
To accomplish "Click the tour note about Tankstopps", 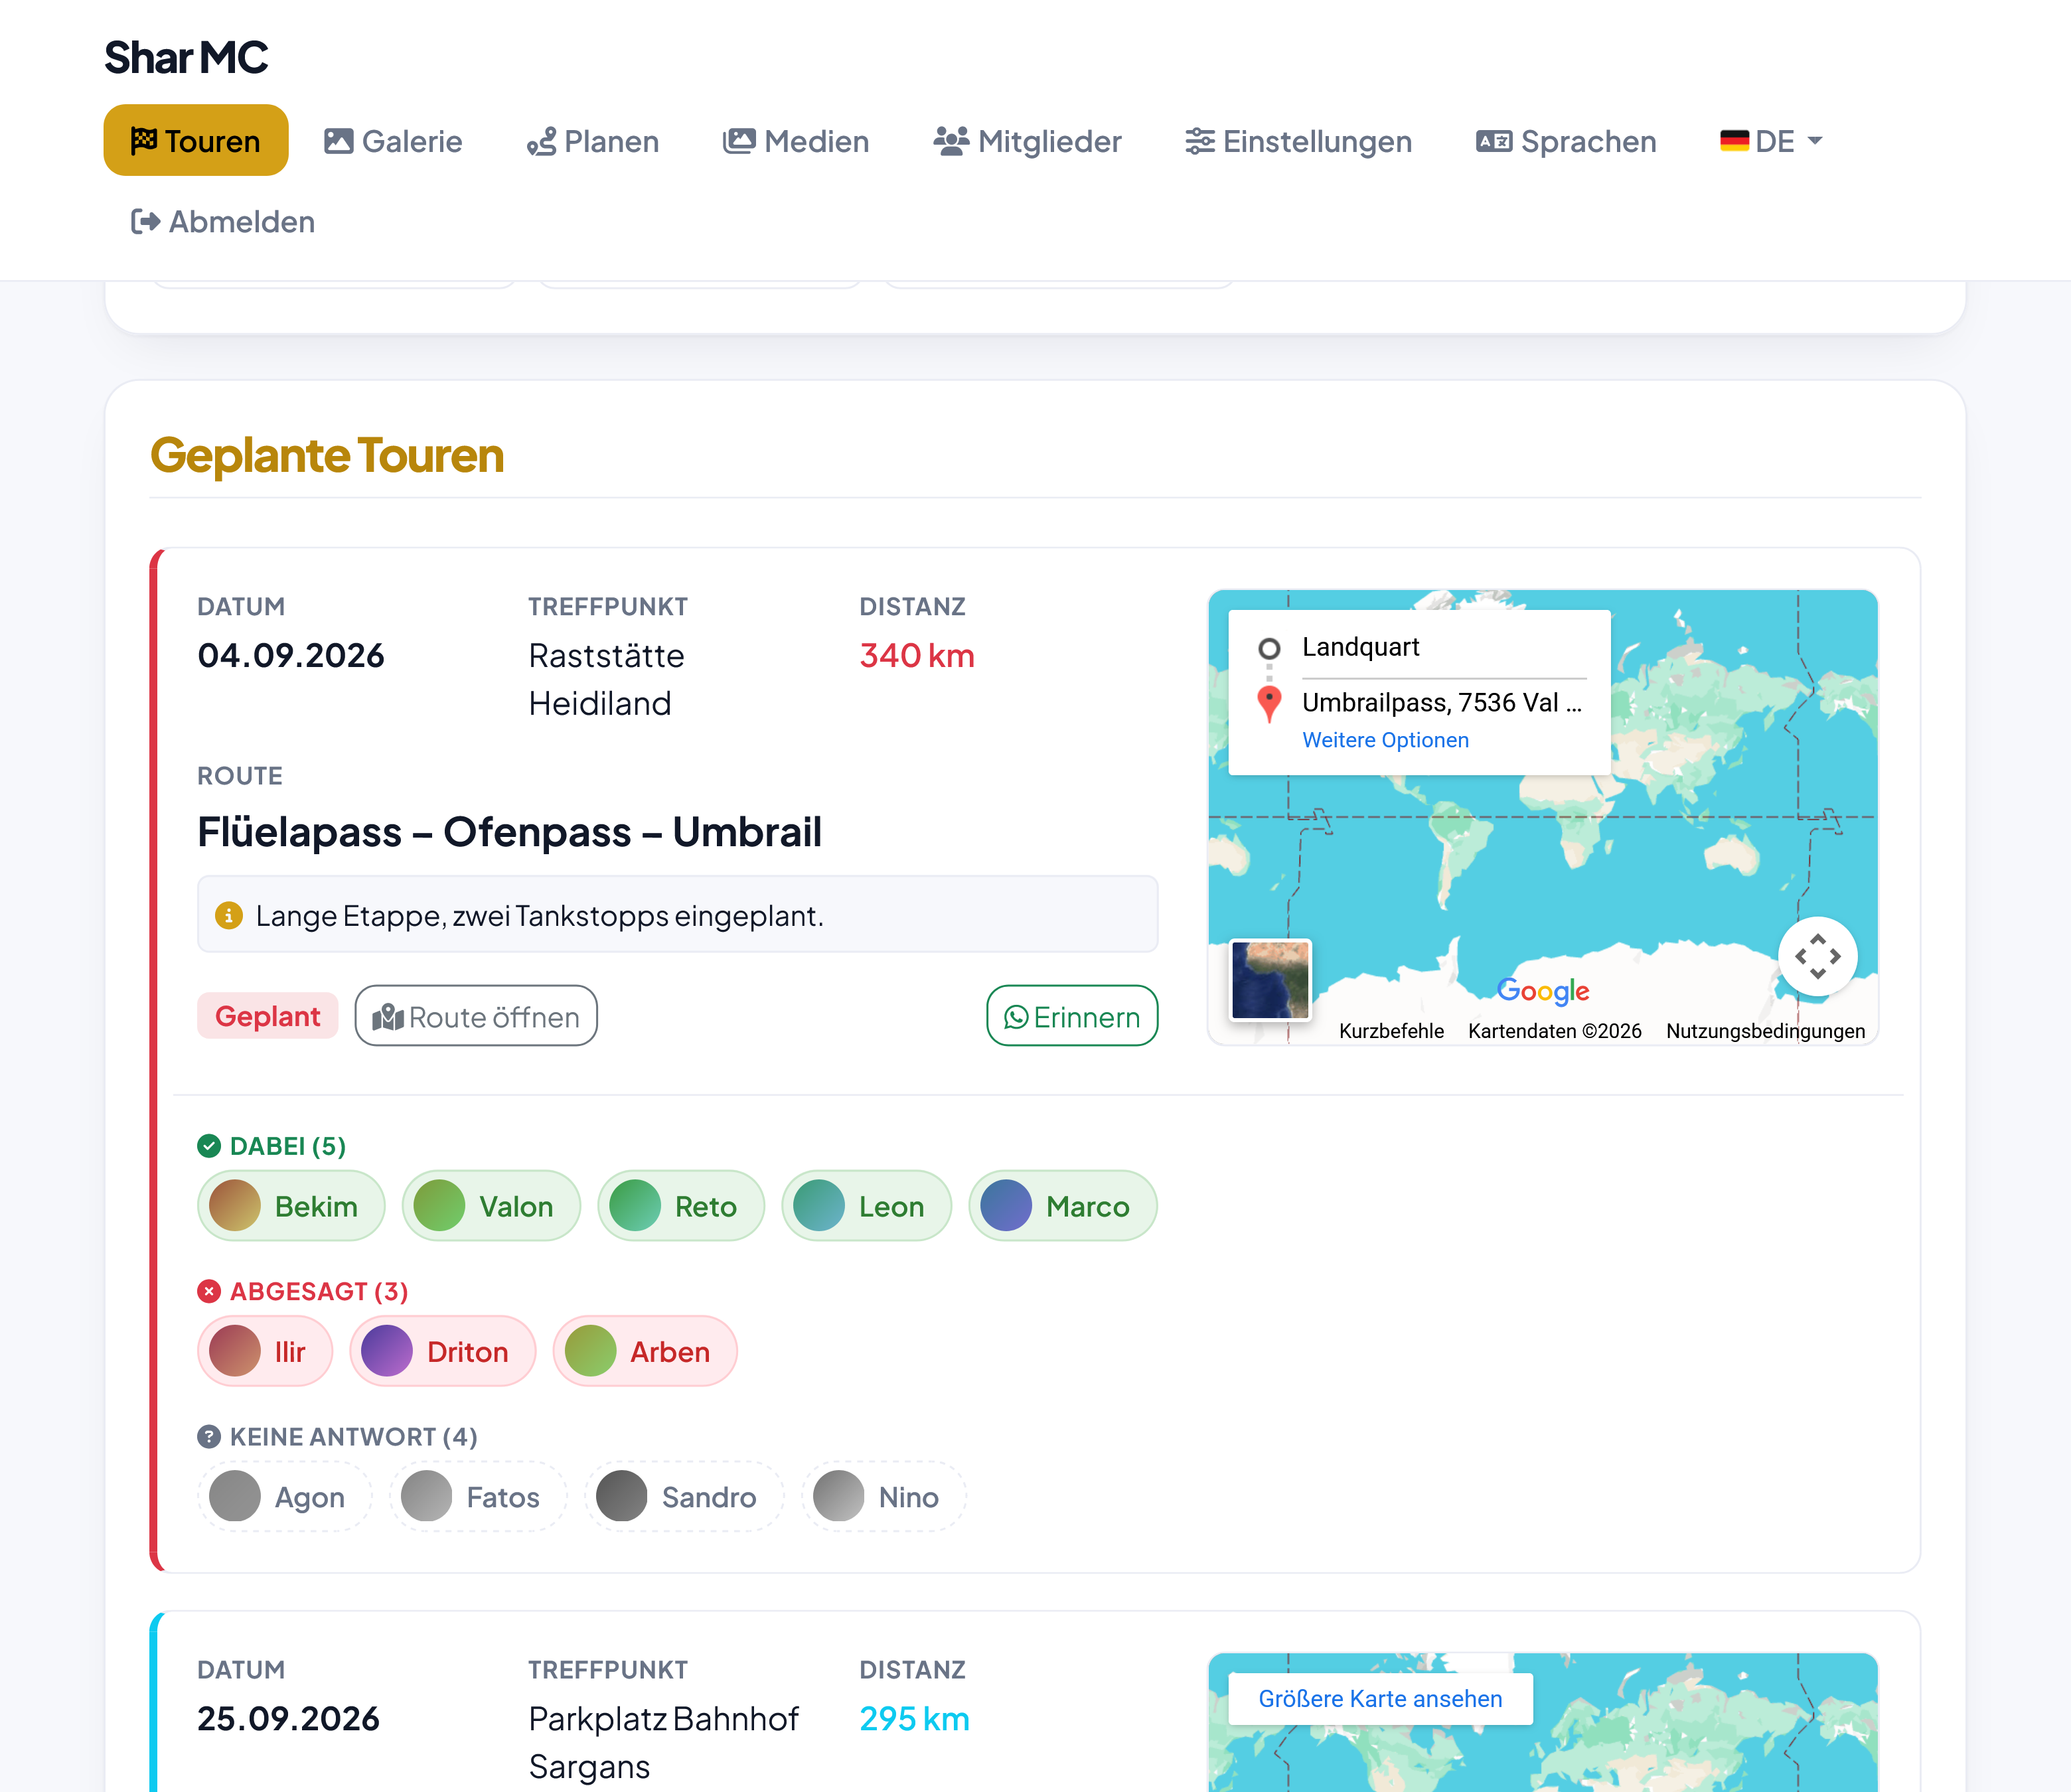I will pyautogui.click(x=539, y=915).
